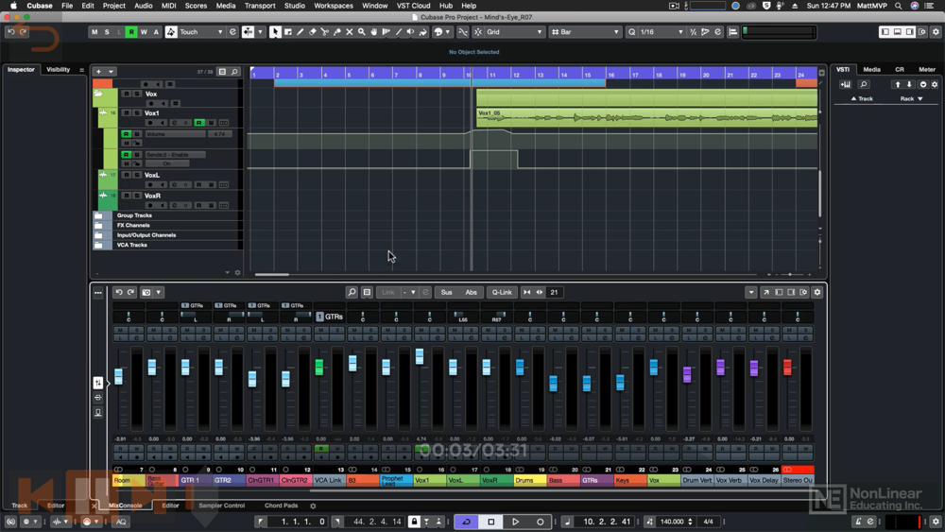Select the Mute X tool

(349, 32)
